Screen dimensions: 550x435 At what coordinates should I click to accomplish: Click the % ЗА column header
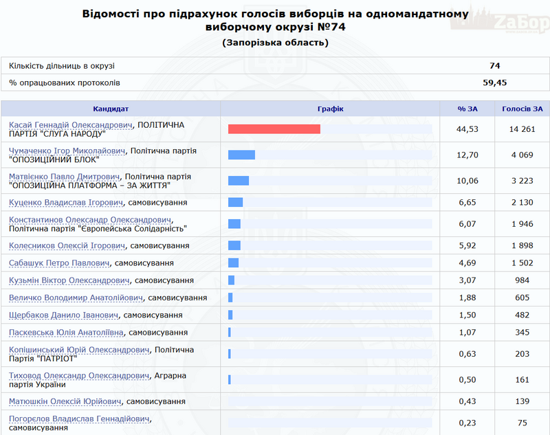[467, 109]
